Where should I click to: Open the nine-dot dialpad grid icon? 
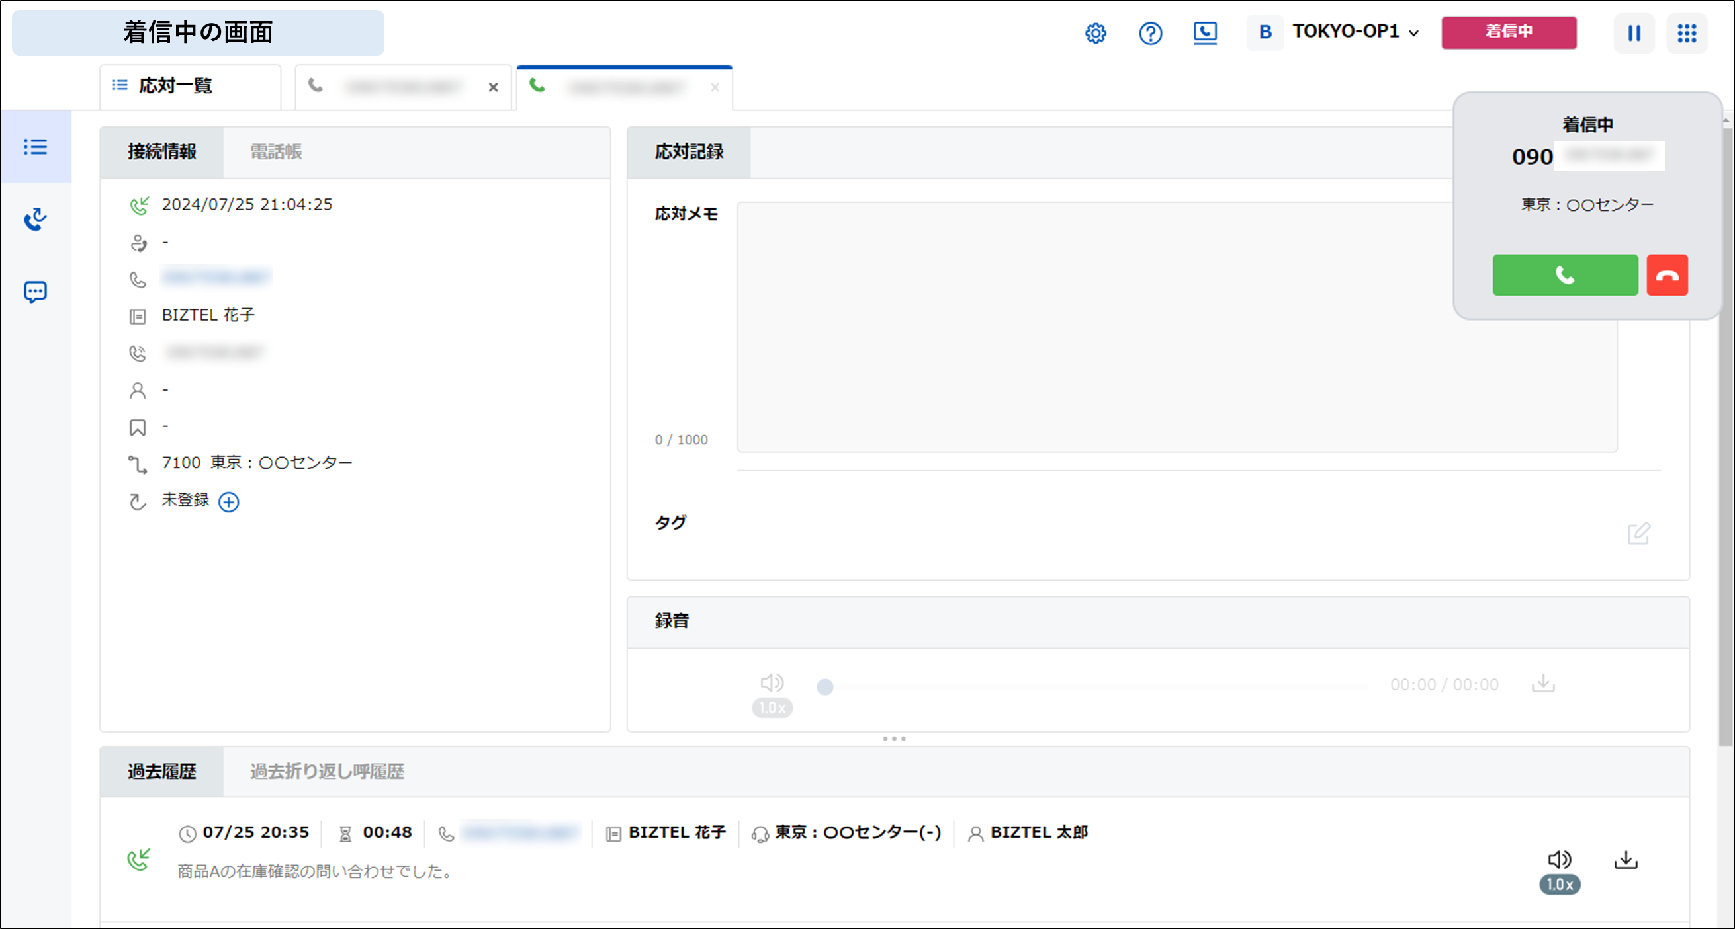point(1686,33)
